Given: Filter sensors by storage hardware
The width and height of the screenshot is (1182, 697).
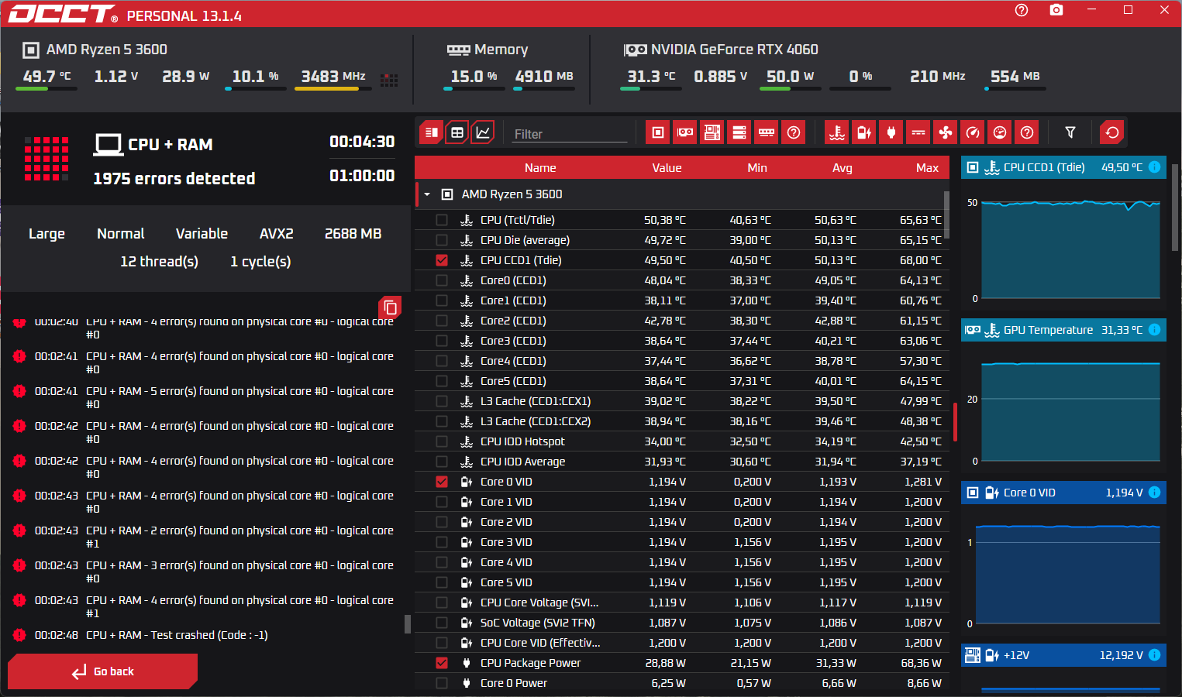Looking at the screenshot, I should [x=739, y=132].
